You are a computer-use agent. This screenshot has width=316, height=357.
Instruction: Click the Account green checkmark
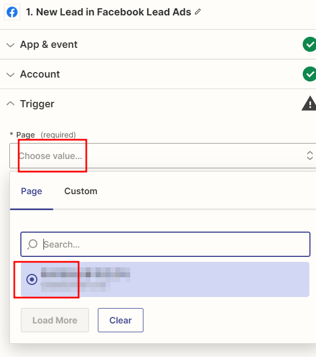pos(309,74)
